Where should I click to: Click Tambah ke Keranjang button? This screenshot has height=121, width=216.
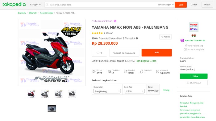coord(124,53)
